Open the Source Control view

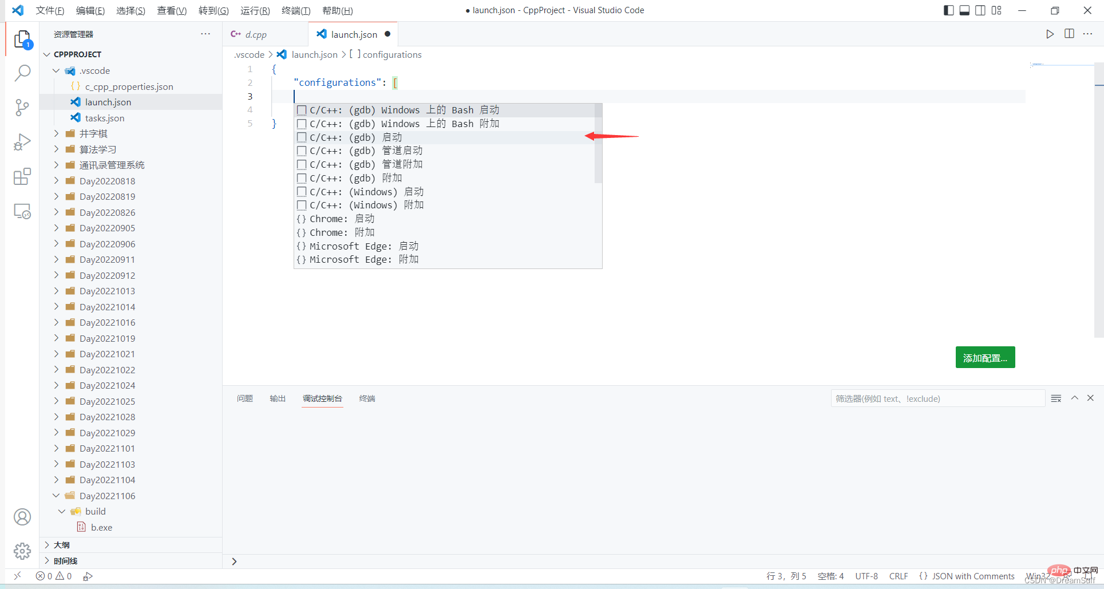coord(22,107)
